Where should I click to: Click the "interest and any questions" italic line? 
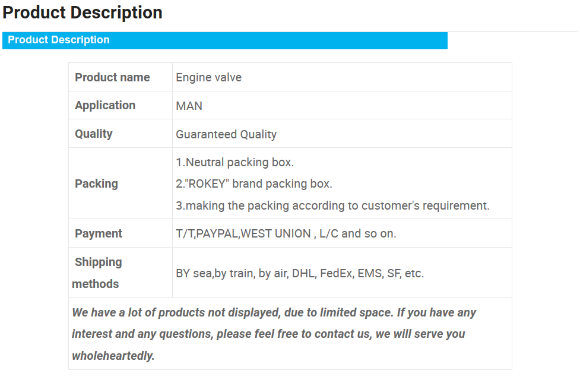(x=268, y=334)
